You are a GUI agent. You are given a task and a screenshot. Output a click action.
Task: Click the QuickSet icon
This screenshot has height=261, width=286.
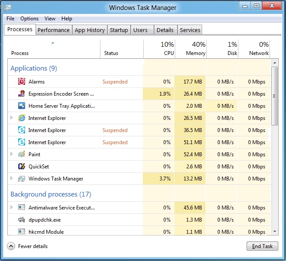click(22, 167)
